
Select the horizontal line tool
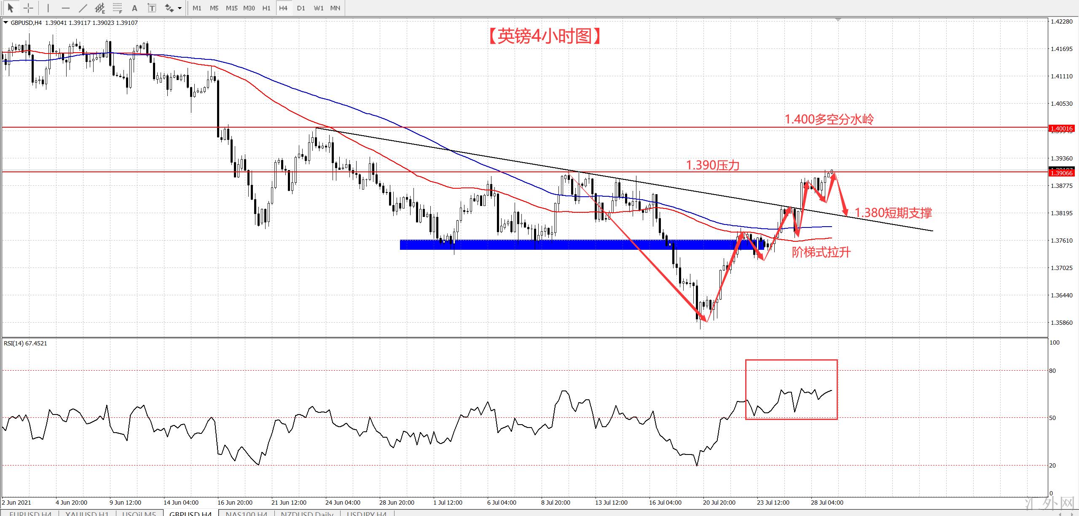(x=65, y=8)
